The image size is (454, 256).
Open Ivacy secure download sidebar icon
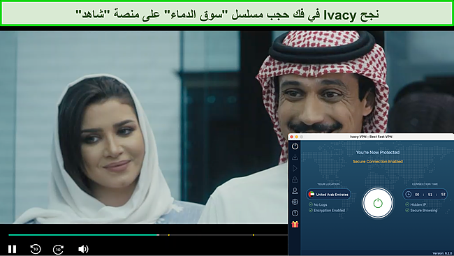pos(295,157)
